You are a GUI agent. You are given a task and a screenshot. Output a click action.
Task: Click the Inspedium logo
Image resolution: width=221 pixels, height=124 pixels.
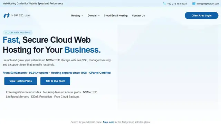click(x=17, y=15)
